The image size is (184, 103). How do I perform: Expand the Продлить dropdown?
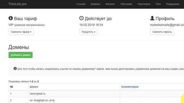(x=89, y=32)
